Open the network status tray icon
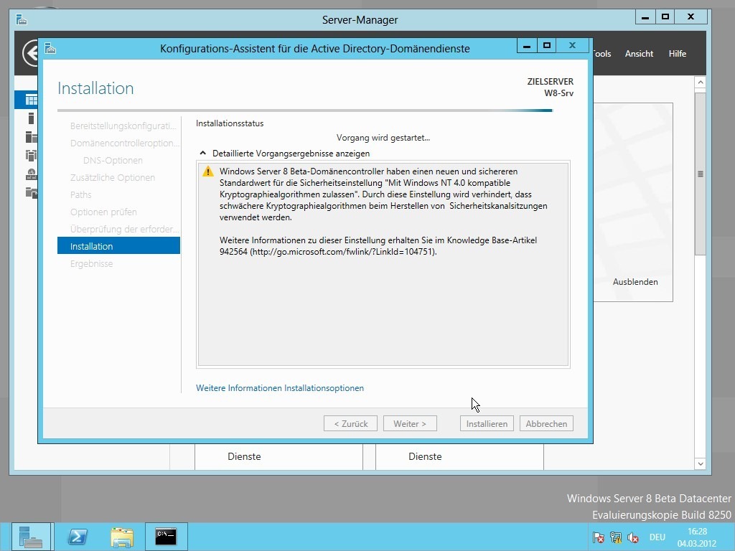 [615, 537]
